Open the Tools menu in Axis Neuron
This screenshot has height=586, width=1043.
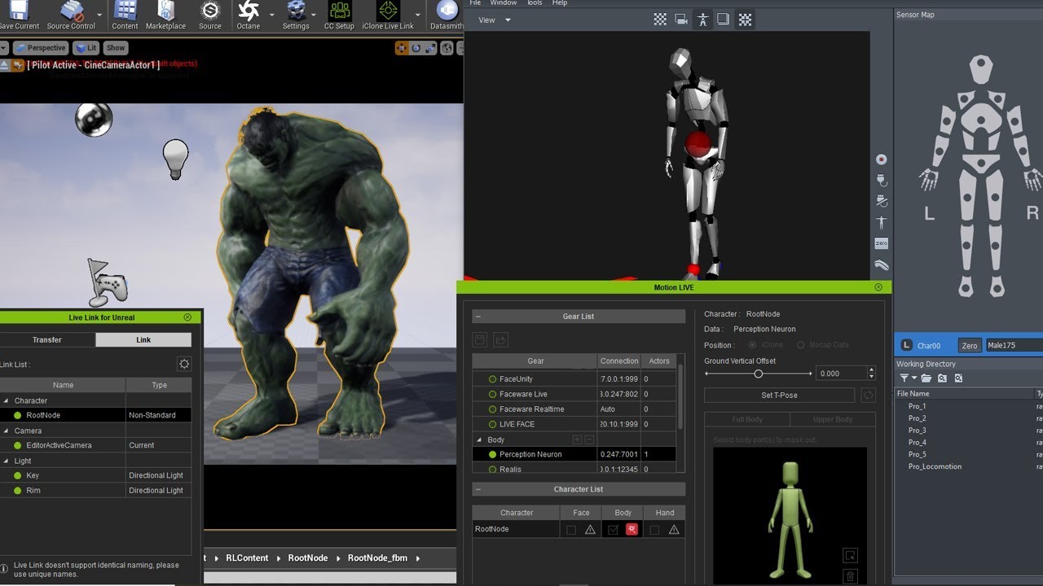click(x=535, y=3)
